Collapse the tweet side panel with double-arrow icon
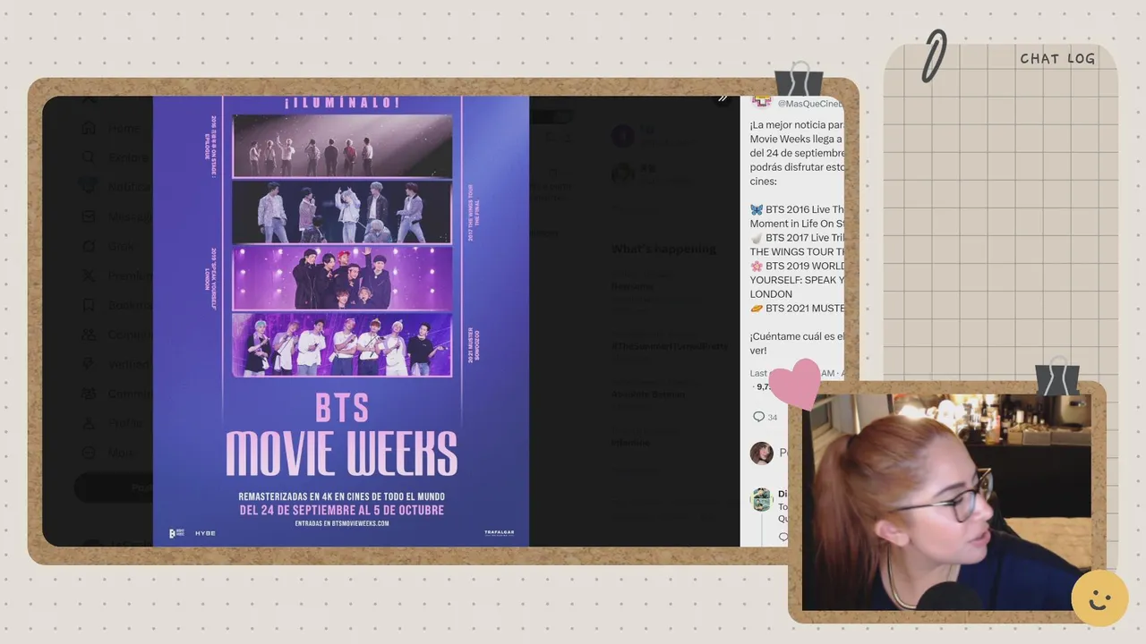 pos(723,98)
